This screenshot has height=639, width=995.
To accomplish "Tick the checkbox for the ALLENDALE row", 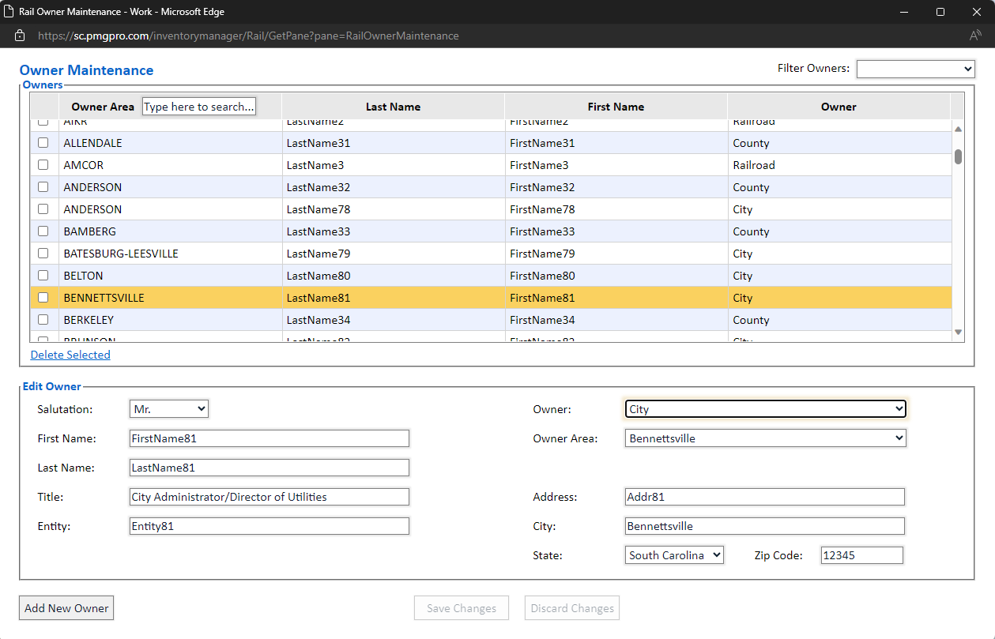I will tap(43, 143).
